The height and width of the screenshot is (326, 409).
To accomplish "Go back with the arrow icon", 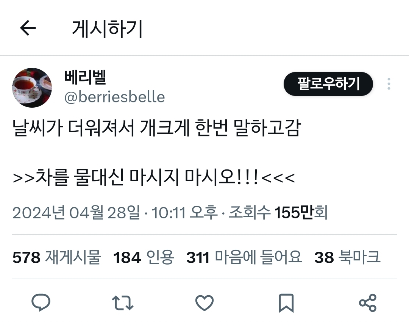I will coord(28,28).
